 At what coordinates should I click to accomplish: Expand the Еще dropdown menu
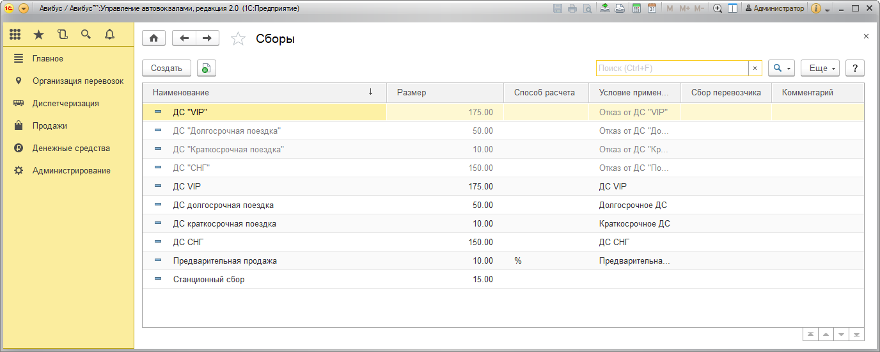[x=822, y=68]
